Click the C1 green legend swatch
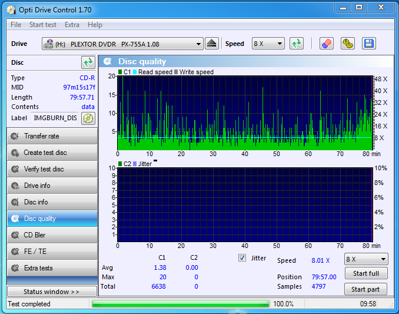Image resolution: width=399 pixels, height=314 pixels. [120, 72]
